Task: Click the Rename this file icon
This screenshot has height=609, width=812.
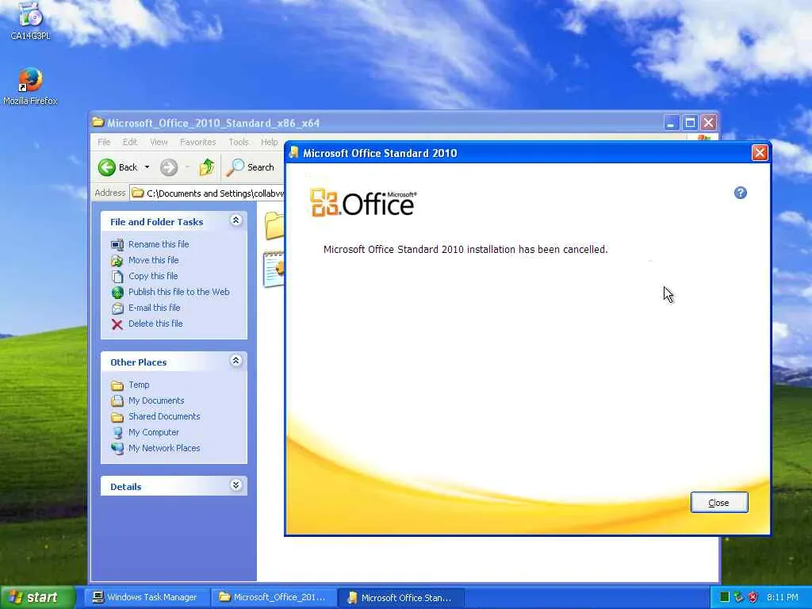Action: [117, 244]
